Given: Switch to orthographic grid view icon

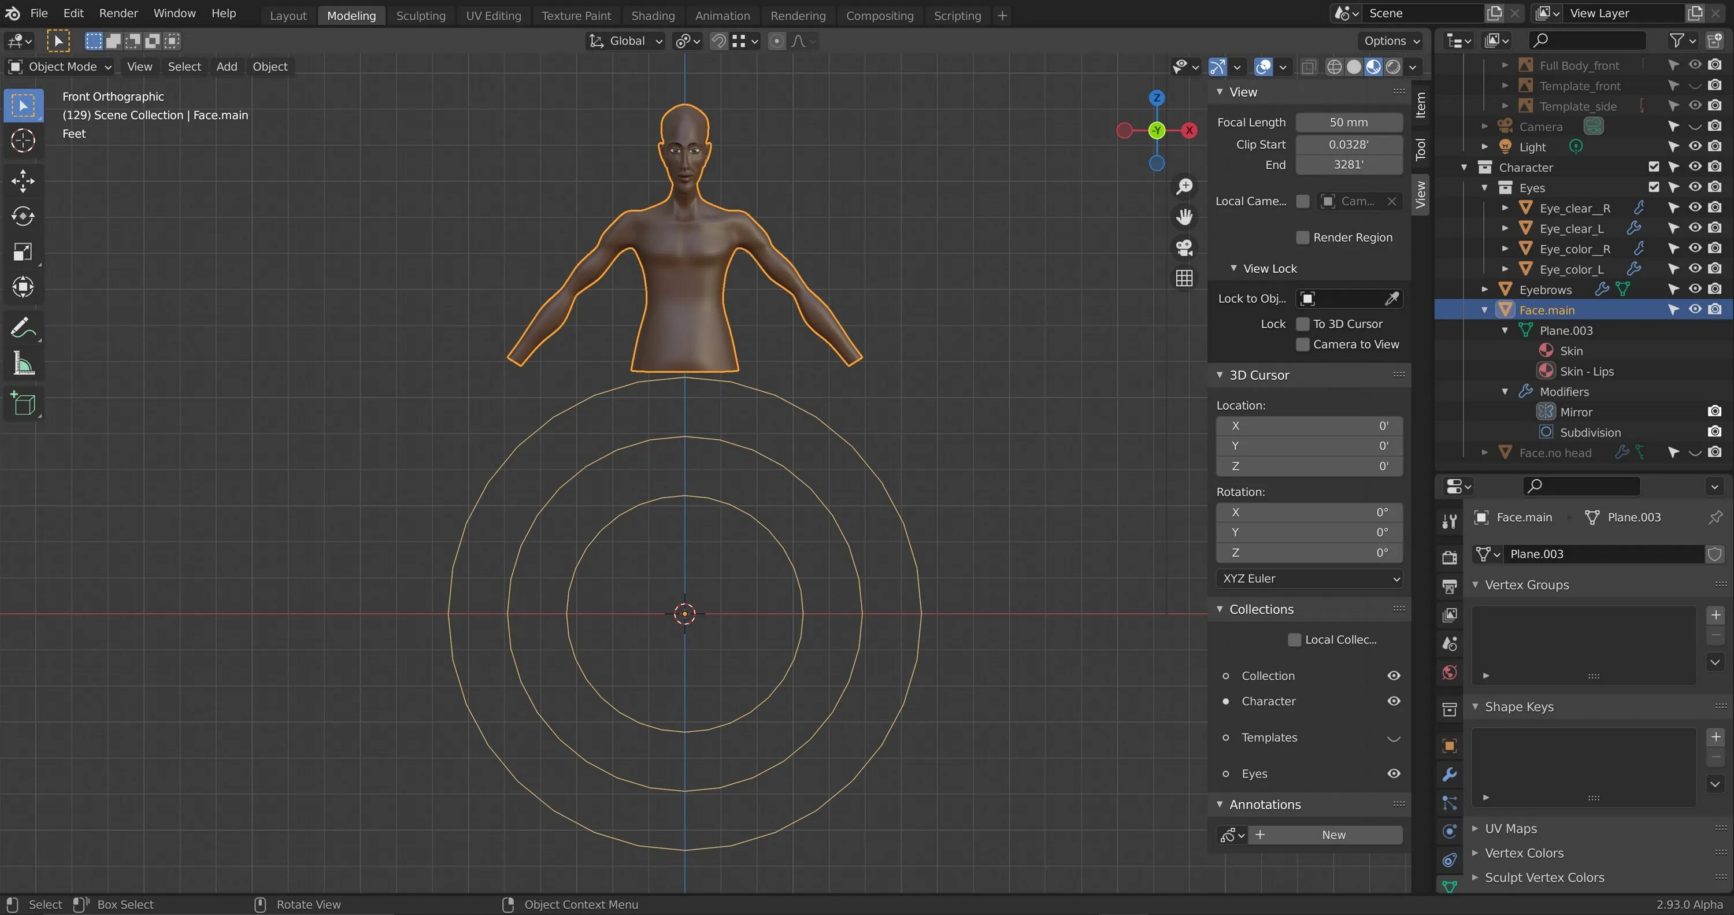Looking at the screenshot, I should click(x=1184, y=278).
